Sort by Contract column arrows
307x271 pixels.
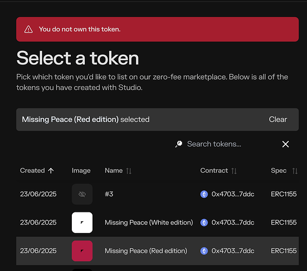point(234,171)
